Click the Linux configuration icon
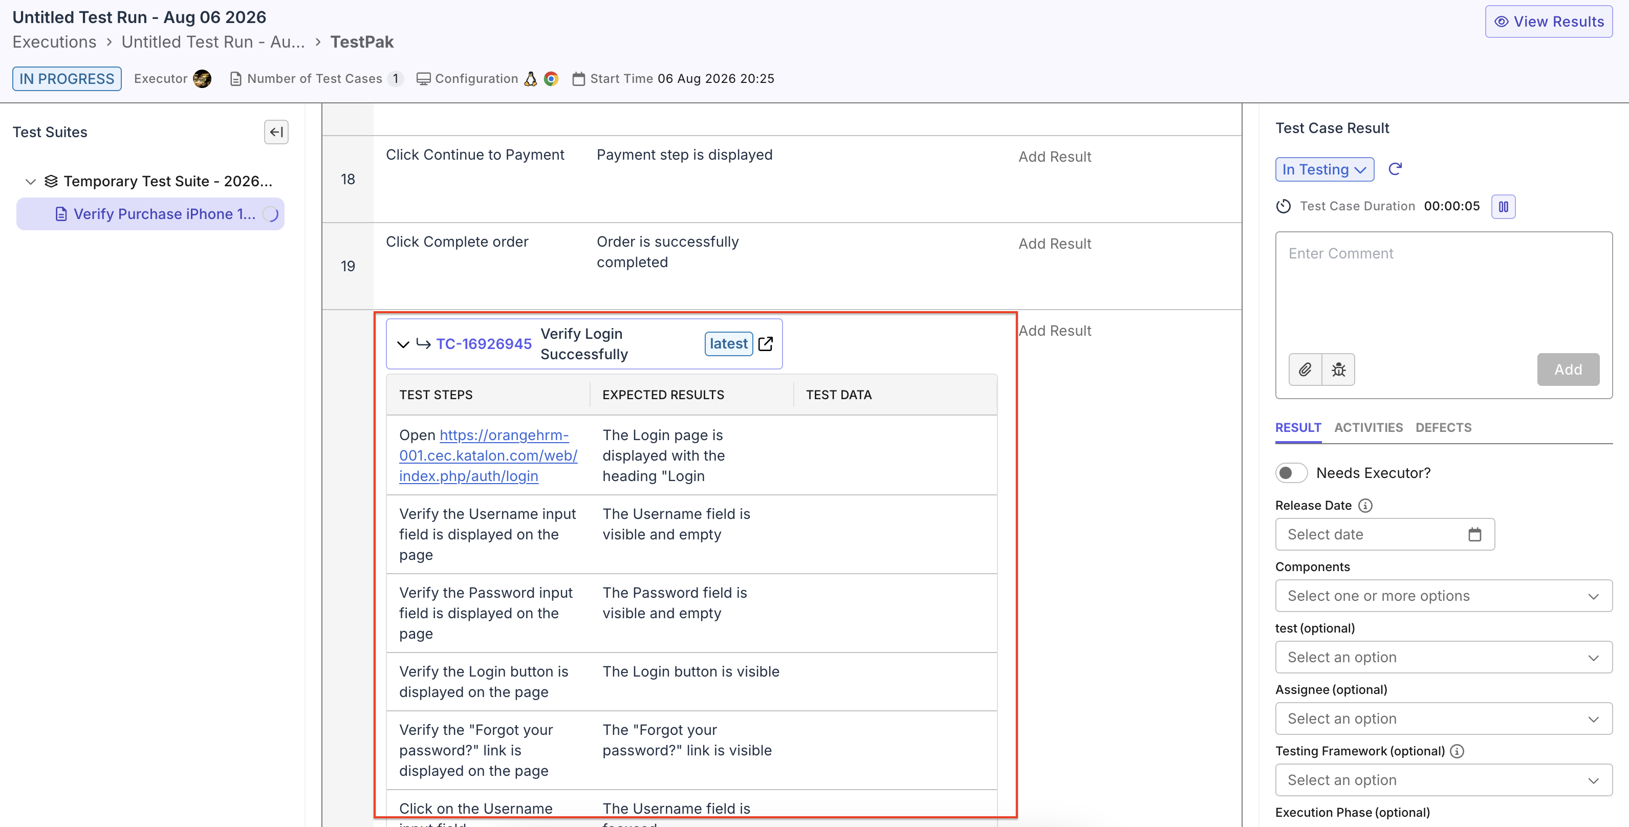The width and height of the screenshot is (1629, 827). coord(531,78)
